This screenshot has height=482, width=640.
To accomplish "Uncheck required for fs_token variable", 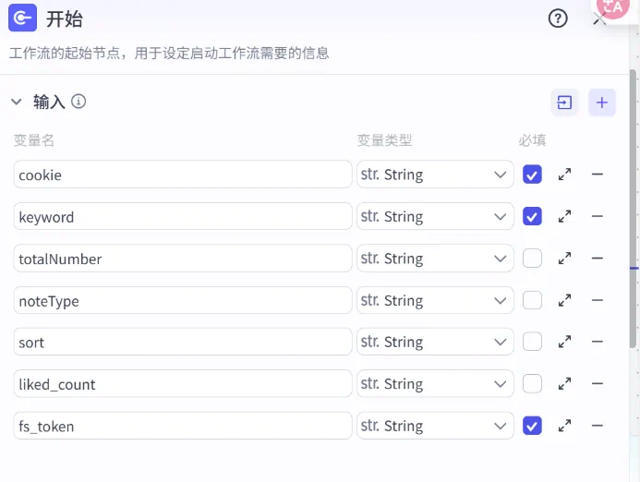I will click(532, 426).
